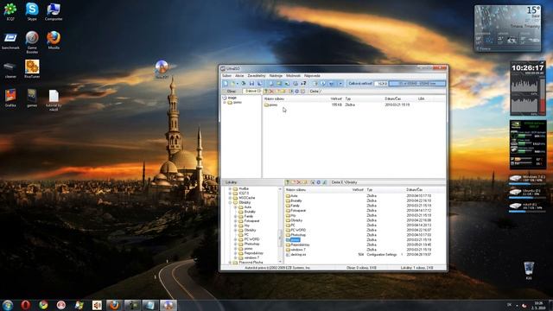553x311 pixels.
Task: Open the Nápověda menu
Action: (312, 76)
